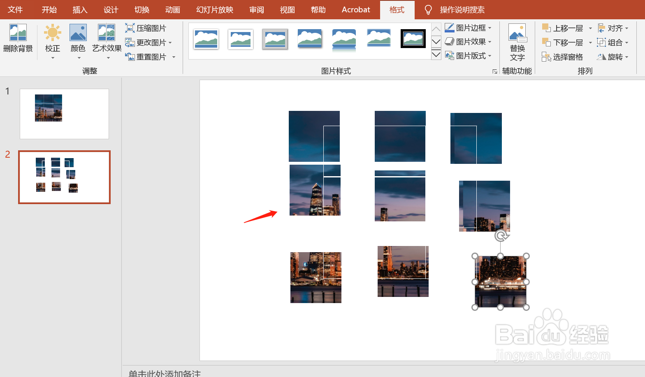Select the middle-left skyscraper image piece
The height and width of the screenshot is (377, 645).
315,190
